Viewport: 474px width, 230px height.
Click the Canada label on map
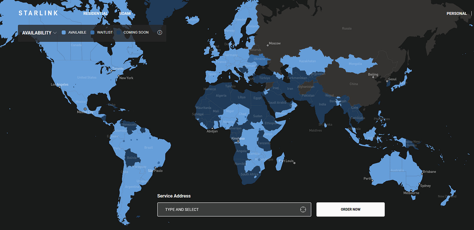pyautogui.click(x=76, y=45)
